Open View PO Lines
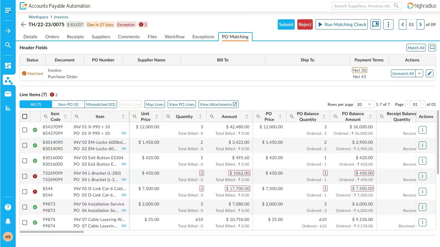This screenshot has height=247, width=440. coord(182,104)
